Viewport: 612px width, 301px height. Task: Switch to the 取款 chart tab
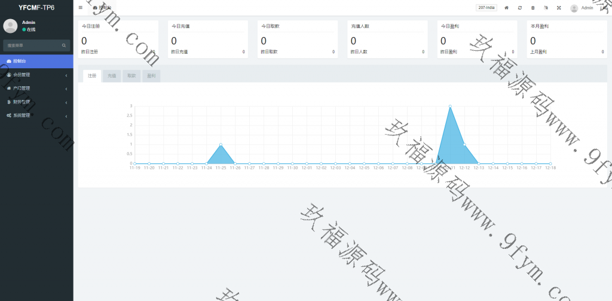pyautogui.click(x=131, y=76)
